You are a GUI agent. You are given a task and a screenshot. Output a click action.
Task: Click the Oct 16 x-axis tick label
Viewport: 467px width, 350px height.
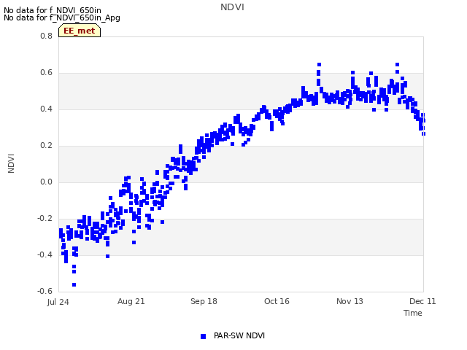(277, 301)
